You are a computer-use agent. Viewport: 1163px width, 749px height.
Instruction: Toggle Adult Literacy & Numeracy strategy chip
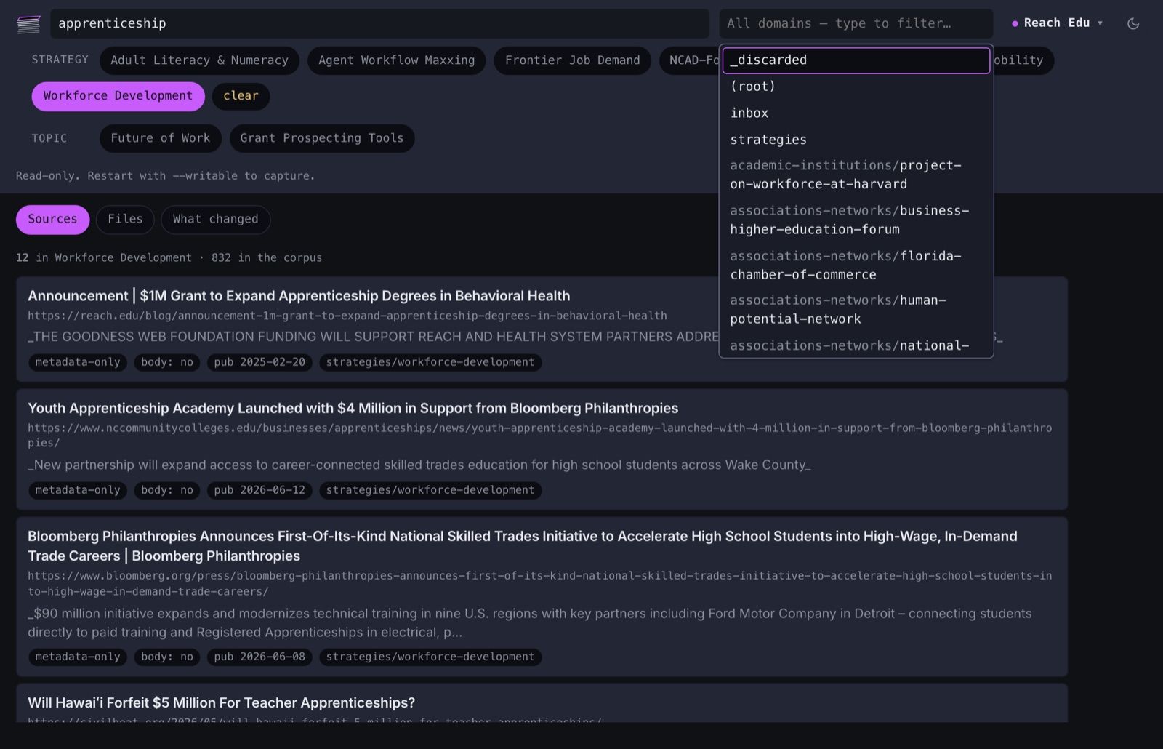[199, 60]
